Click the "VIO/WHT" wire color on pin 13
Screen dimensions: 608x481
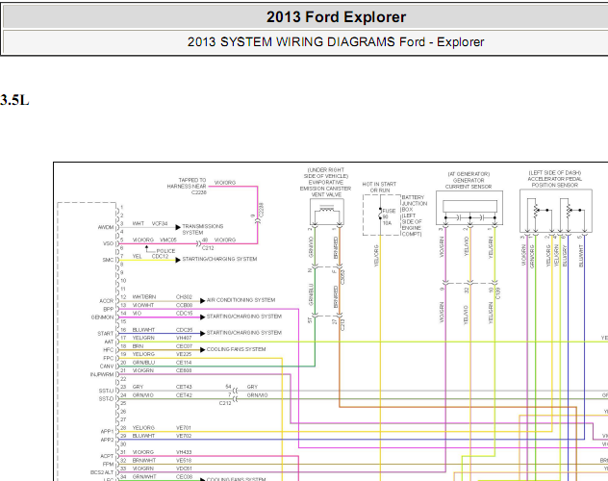(x=143, y=305)
